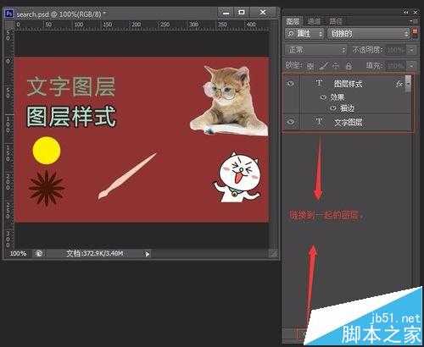Collapse the layers panel with the double-arrow icon
This screenshot has height=347, width=424.
[406, 12]
